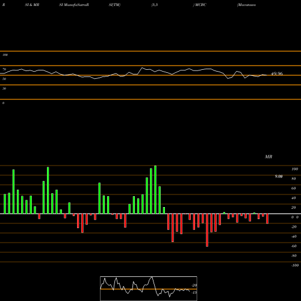The width and height of the screenshot is (301, 301).
Task: Click the -100 label on MR axis
Action: tap(295, 265)
